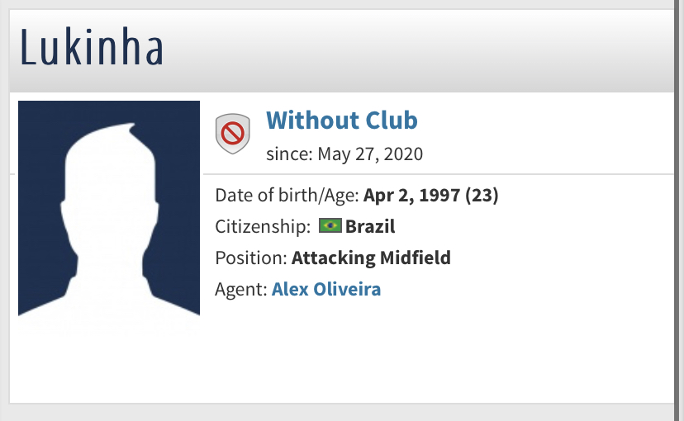The height and width of the screenshot is (421, 684).
Task: Click the Lukinha player name heading
Action: (92, 49)
